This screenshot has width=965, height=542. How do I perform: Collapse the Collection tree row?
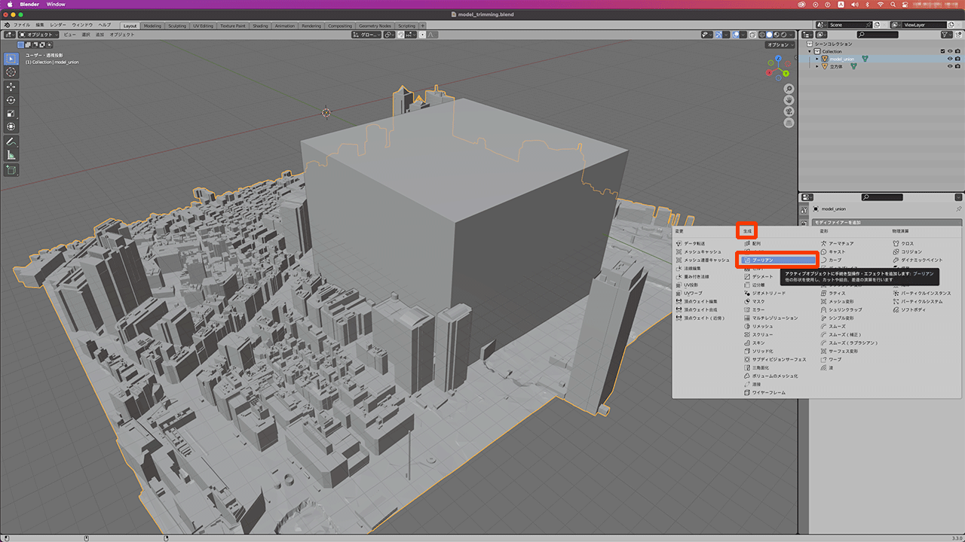pyautogui.click(x=810, y=51)
